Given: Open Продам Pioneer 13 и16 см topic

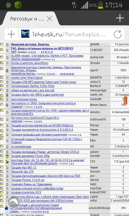Looking at the screenshot, I should coord(28,180).
